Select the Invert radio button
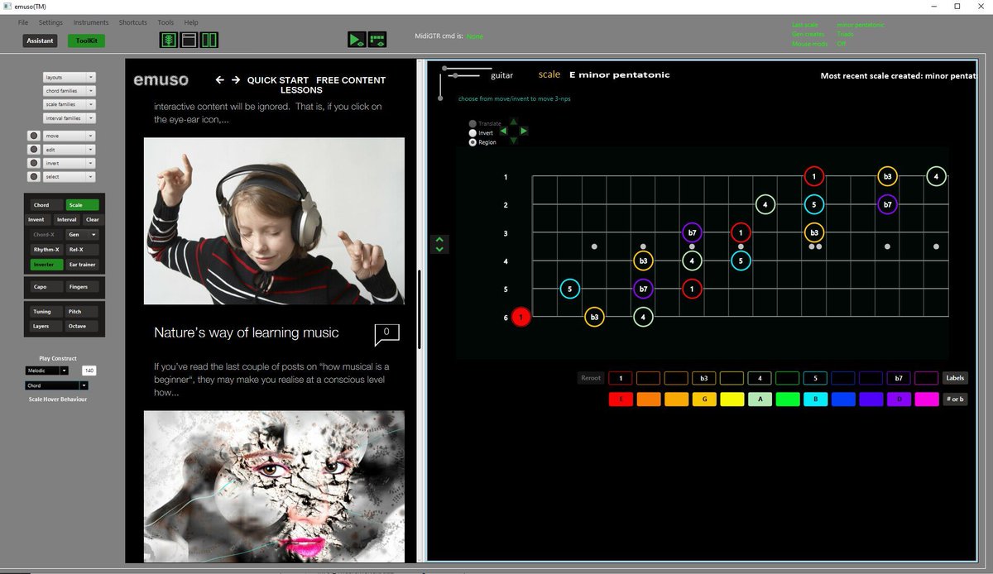Image resolution: width=993 pixels, height=574 pixels. click(473, 133)
